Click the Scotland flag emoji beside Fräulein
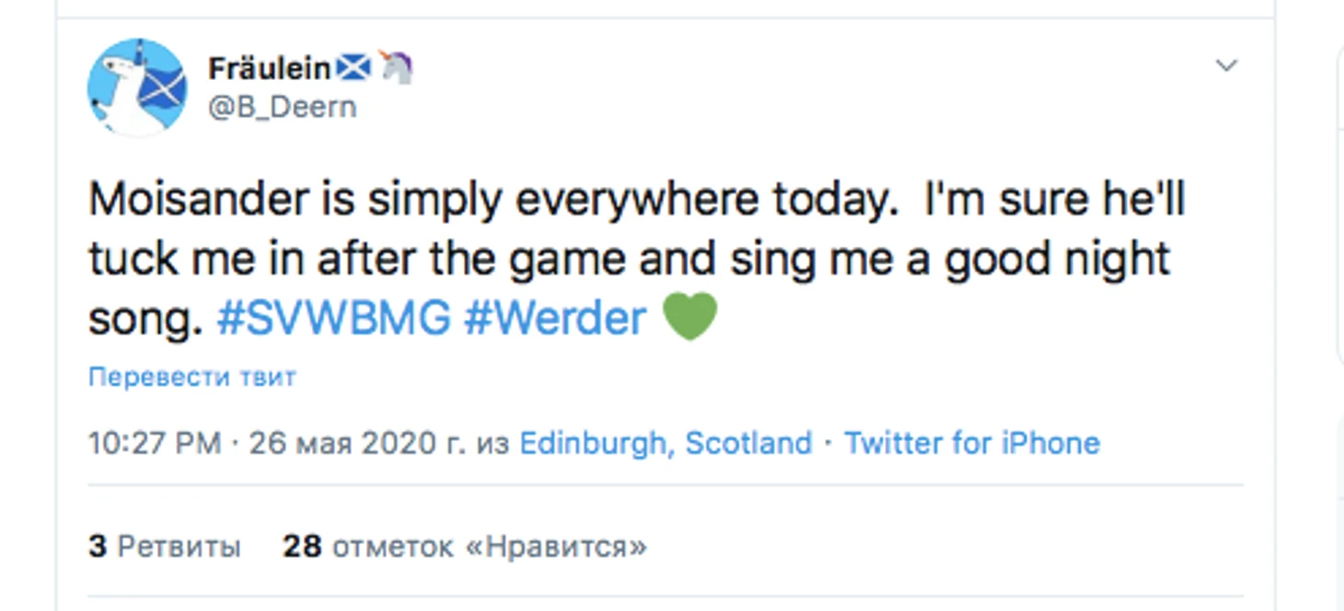Screen dimensions: 1344x611 pyautogui.click(x=353, y=67)
